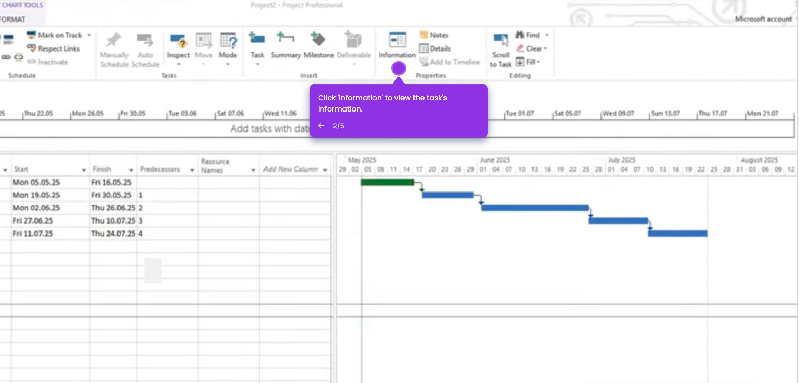
Task: Insert a new Task
Action: tap(257, 39)
